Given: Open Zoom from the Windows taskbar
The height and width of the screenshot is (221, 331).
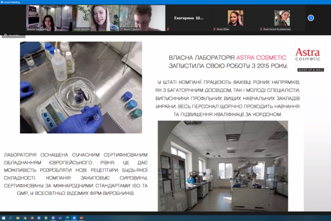Looking at the screenshot, I should (74, 218).
